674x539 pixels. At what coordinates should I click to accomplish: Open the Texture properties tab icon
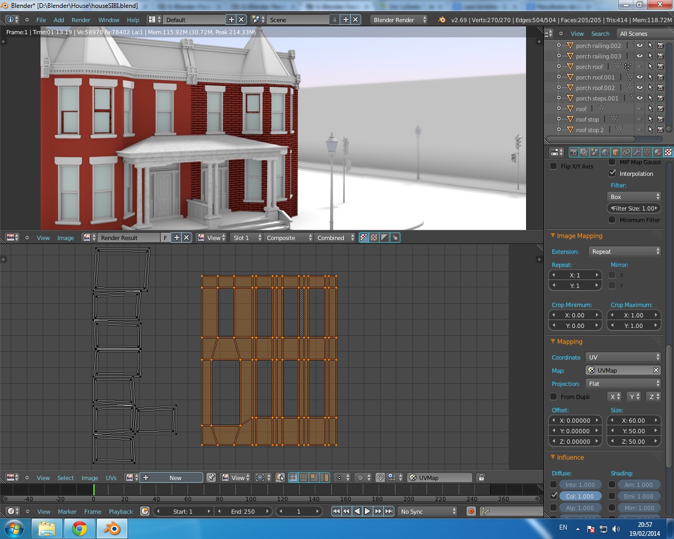pos(668,152)
